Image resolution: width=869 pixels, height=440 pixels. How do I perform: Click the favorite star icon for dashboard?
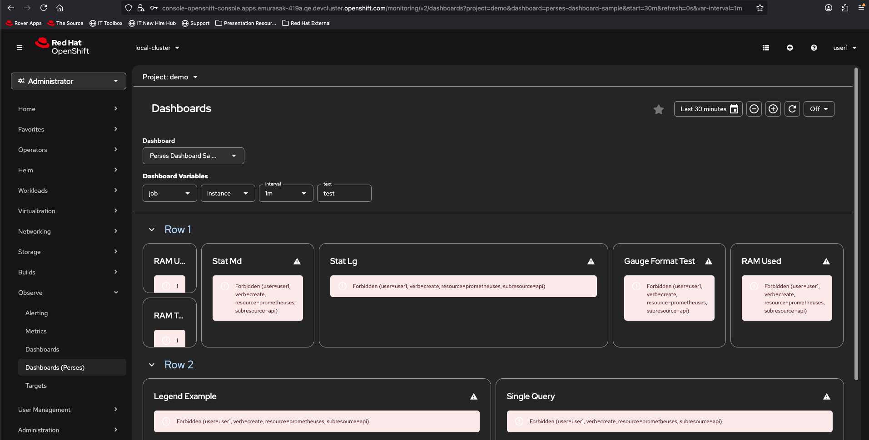(658, 109)
